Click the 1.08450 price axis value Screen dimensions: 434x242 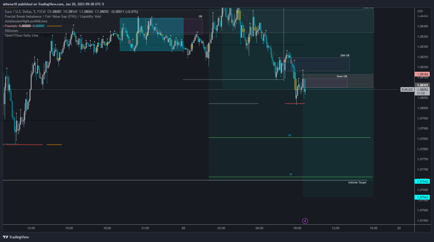pos(423,16)
